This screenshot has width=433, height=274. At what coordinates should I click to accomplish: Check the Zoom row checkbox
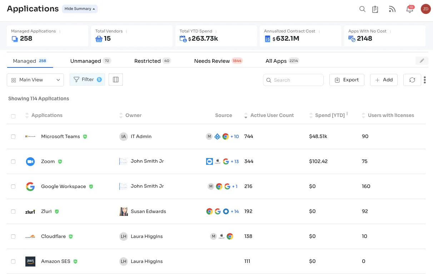(13, 161)
